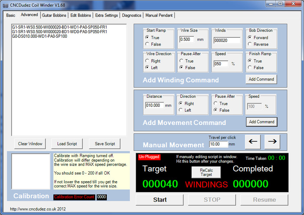
Task: Click the empty calibration display box
Action: coord(31,172)
